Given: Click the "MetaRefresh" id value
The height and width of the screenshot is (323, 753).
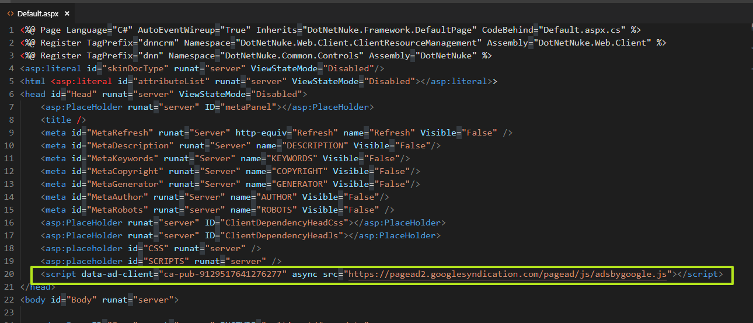Looking at the screenshot, I should pyautogui.click(x=120, y=133).
